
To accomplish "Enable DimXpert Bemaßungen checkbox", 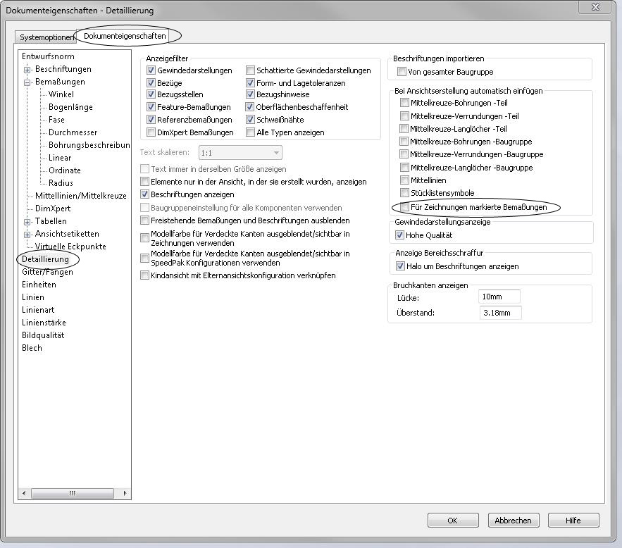I will [x=151, y=132].
